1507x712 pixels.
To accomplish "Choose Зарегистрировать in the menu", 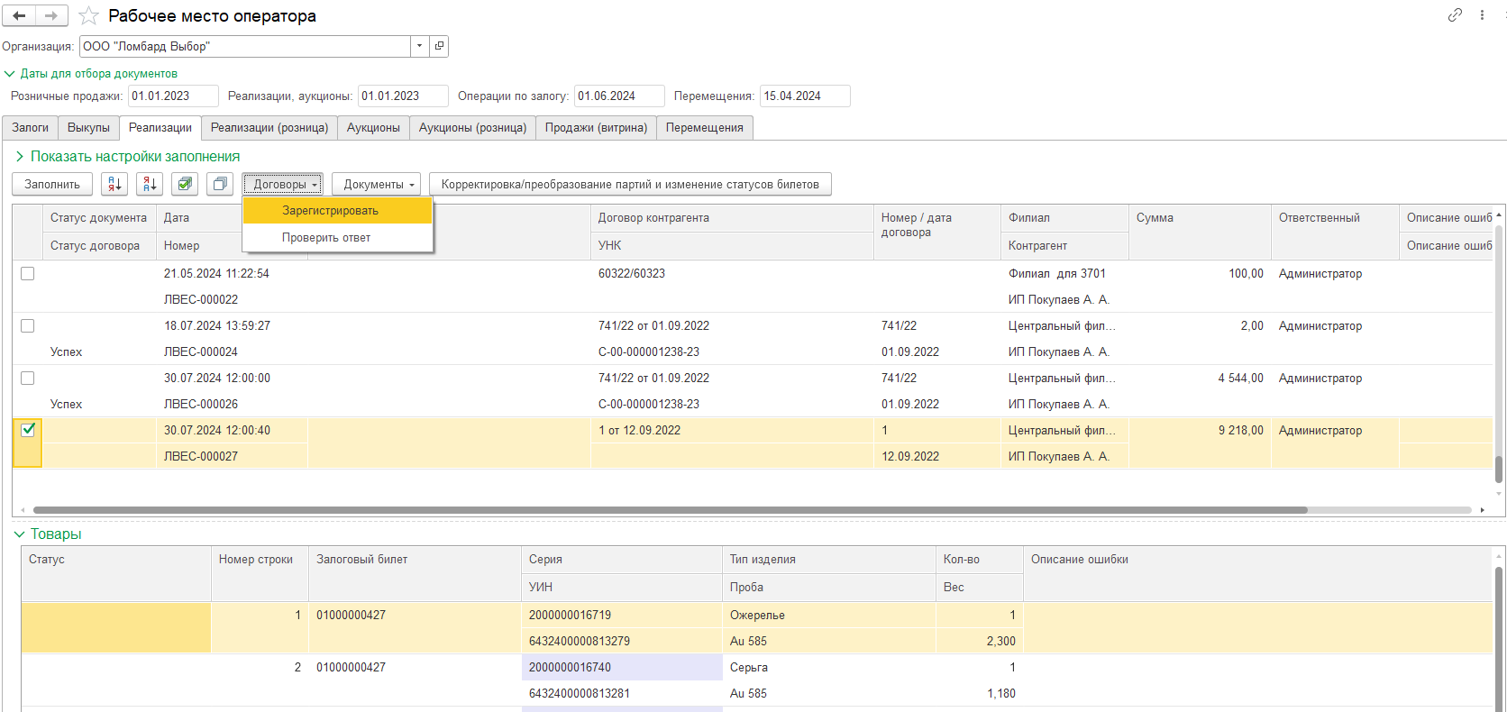I will pos(337,210).
